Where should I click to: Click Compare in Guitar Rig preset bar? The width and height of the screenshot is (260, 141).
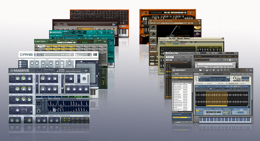click(230, 56)
